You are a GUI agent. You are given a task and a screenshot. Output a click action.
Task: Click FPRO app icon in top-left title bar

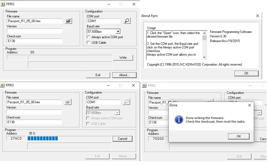click(2, 4)
